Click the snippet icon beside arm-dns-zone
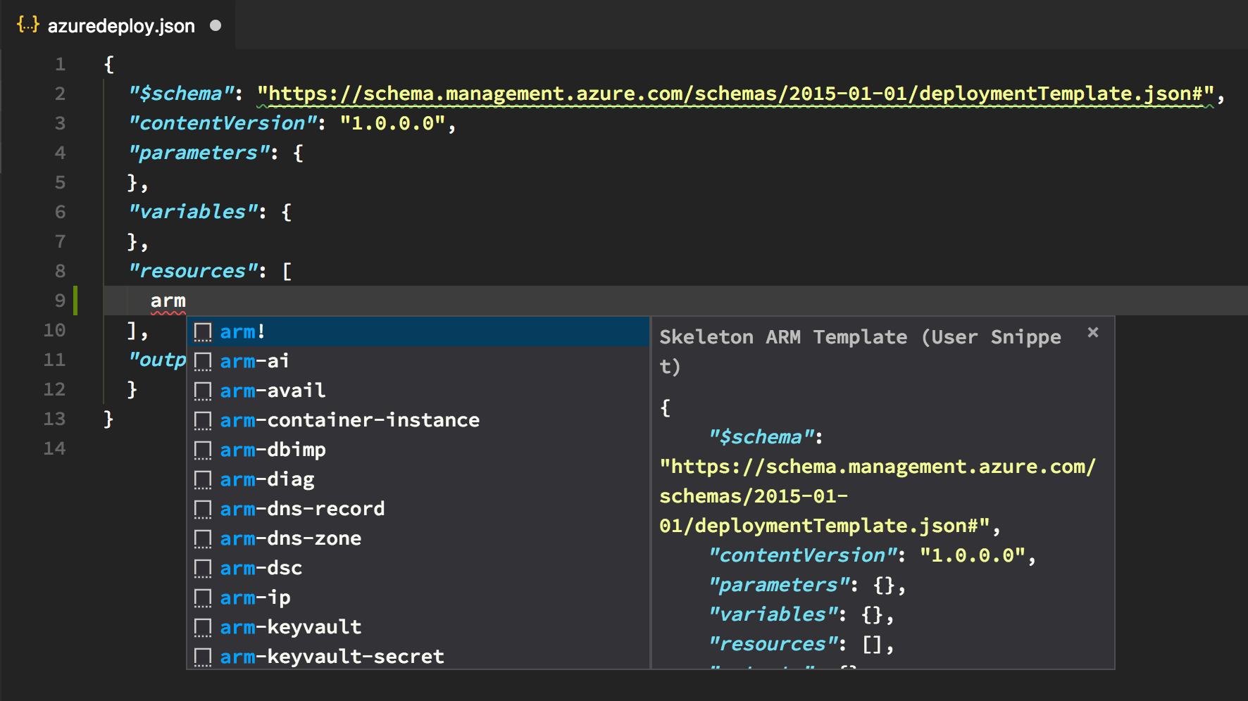 click(x=203, y=539)
